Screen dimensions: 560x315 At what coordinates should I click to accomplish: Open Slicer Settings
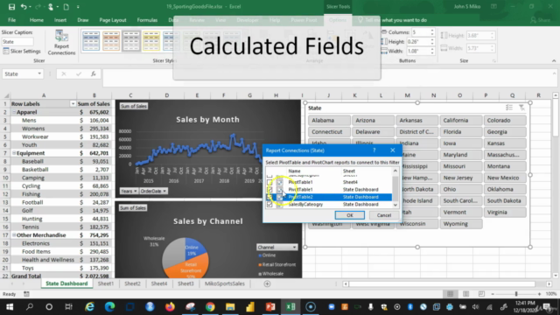tap(22, 51)
